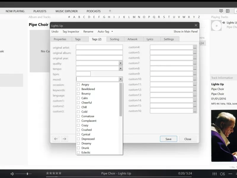Image resolution: width=237 pixels, height=178 pixels.
Task: Open custom15 editor with ellipsis button
Action: click(x=195, y=106)
